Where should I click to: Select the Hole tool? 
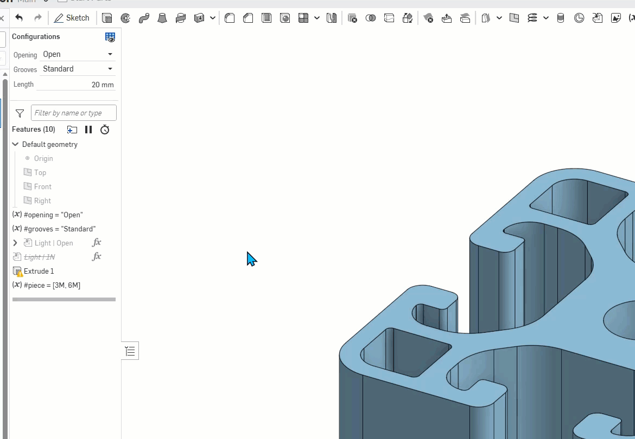pyautogui.click(x=285, y=18)
